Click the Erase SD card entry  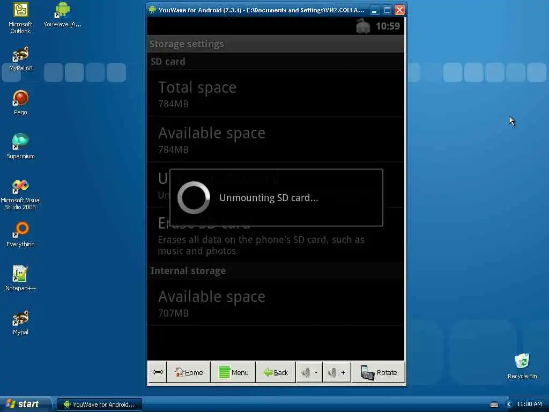[276, 235]
